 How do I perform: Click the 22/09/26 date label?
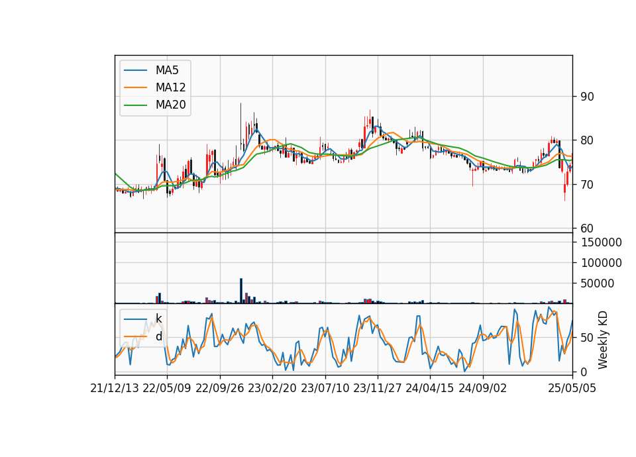click(x=220, y=389)
